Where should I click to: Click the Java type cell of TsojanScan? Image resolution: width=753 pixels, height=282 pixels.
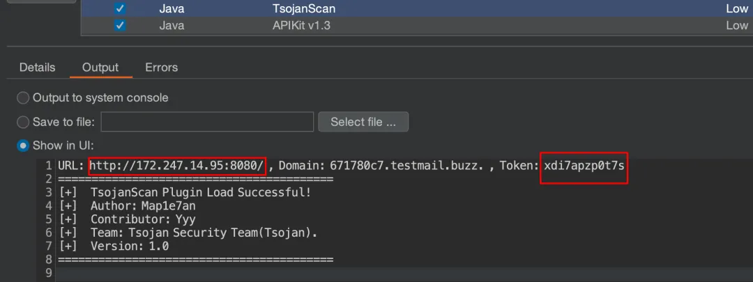pyautogui.click(x=172, y=9)
